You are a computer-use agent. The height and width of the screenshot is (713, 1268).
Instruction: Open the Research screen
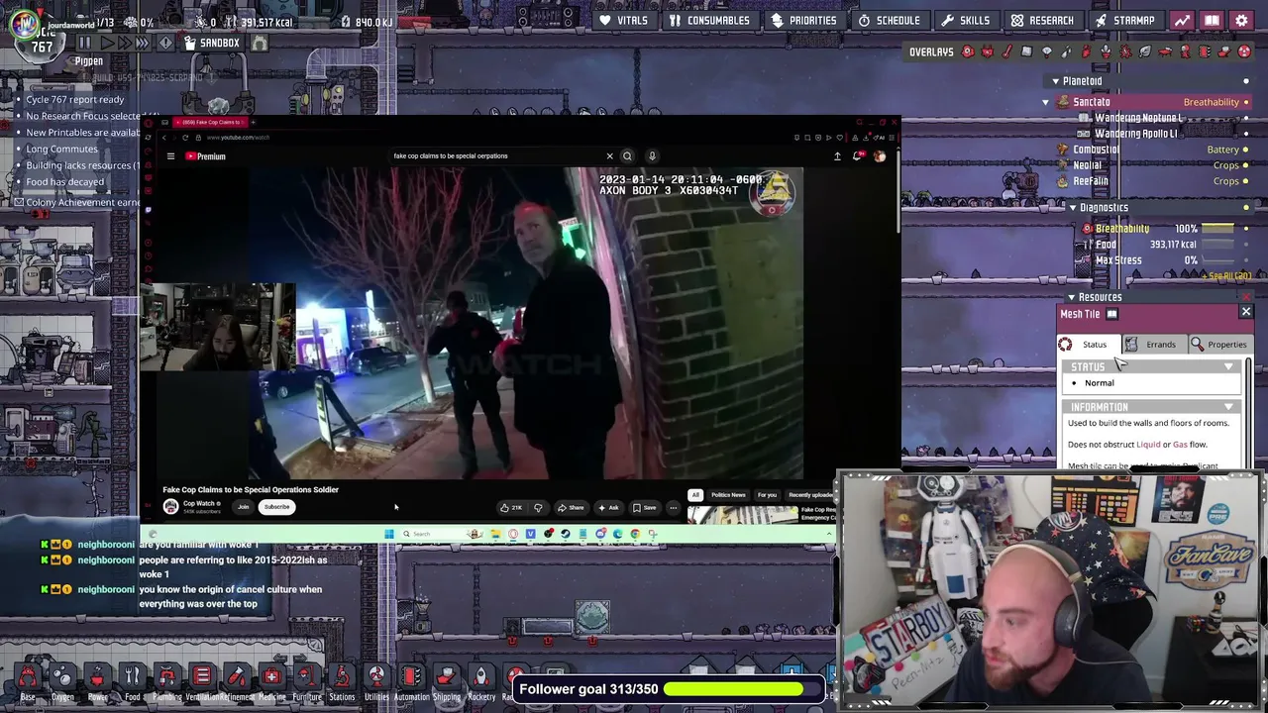(1042, 20)
